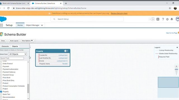Check the Product Consumption Schedule checkbox
179x100 pixels.
1,86
